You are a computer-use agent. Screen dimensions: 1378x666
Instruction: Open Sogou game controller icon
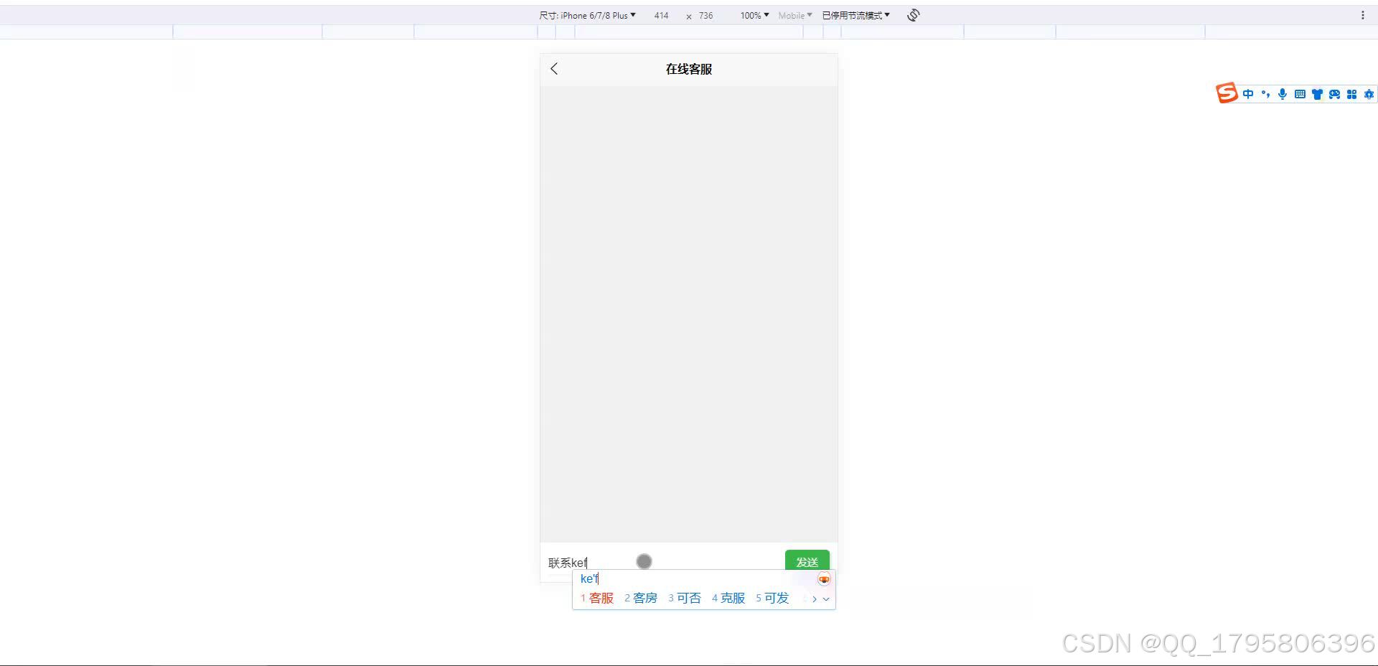click(x=1334, y=94)
